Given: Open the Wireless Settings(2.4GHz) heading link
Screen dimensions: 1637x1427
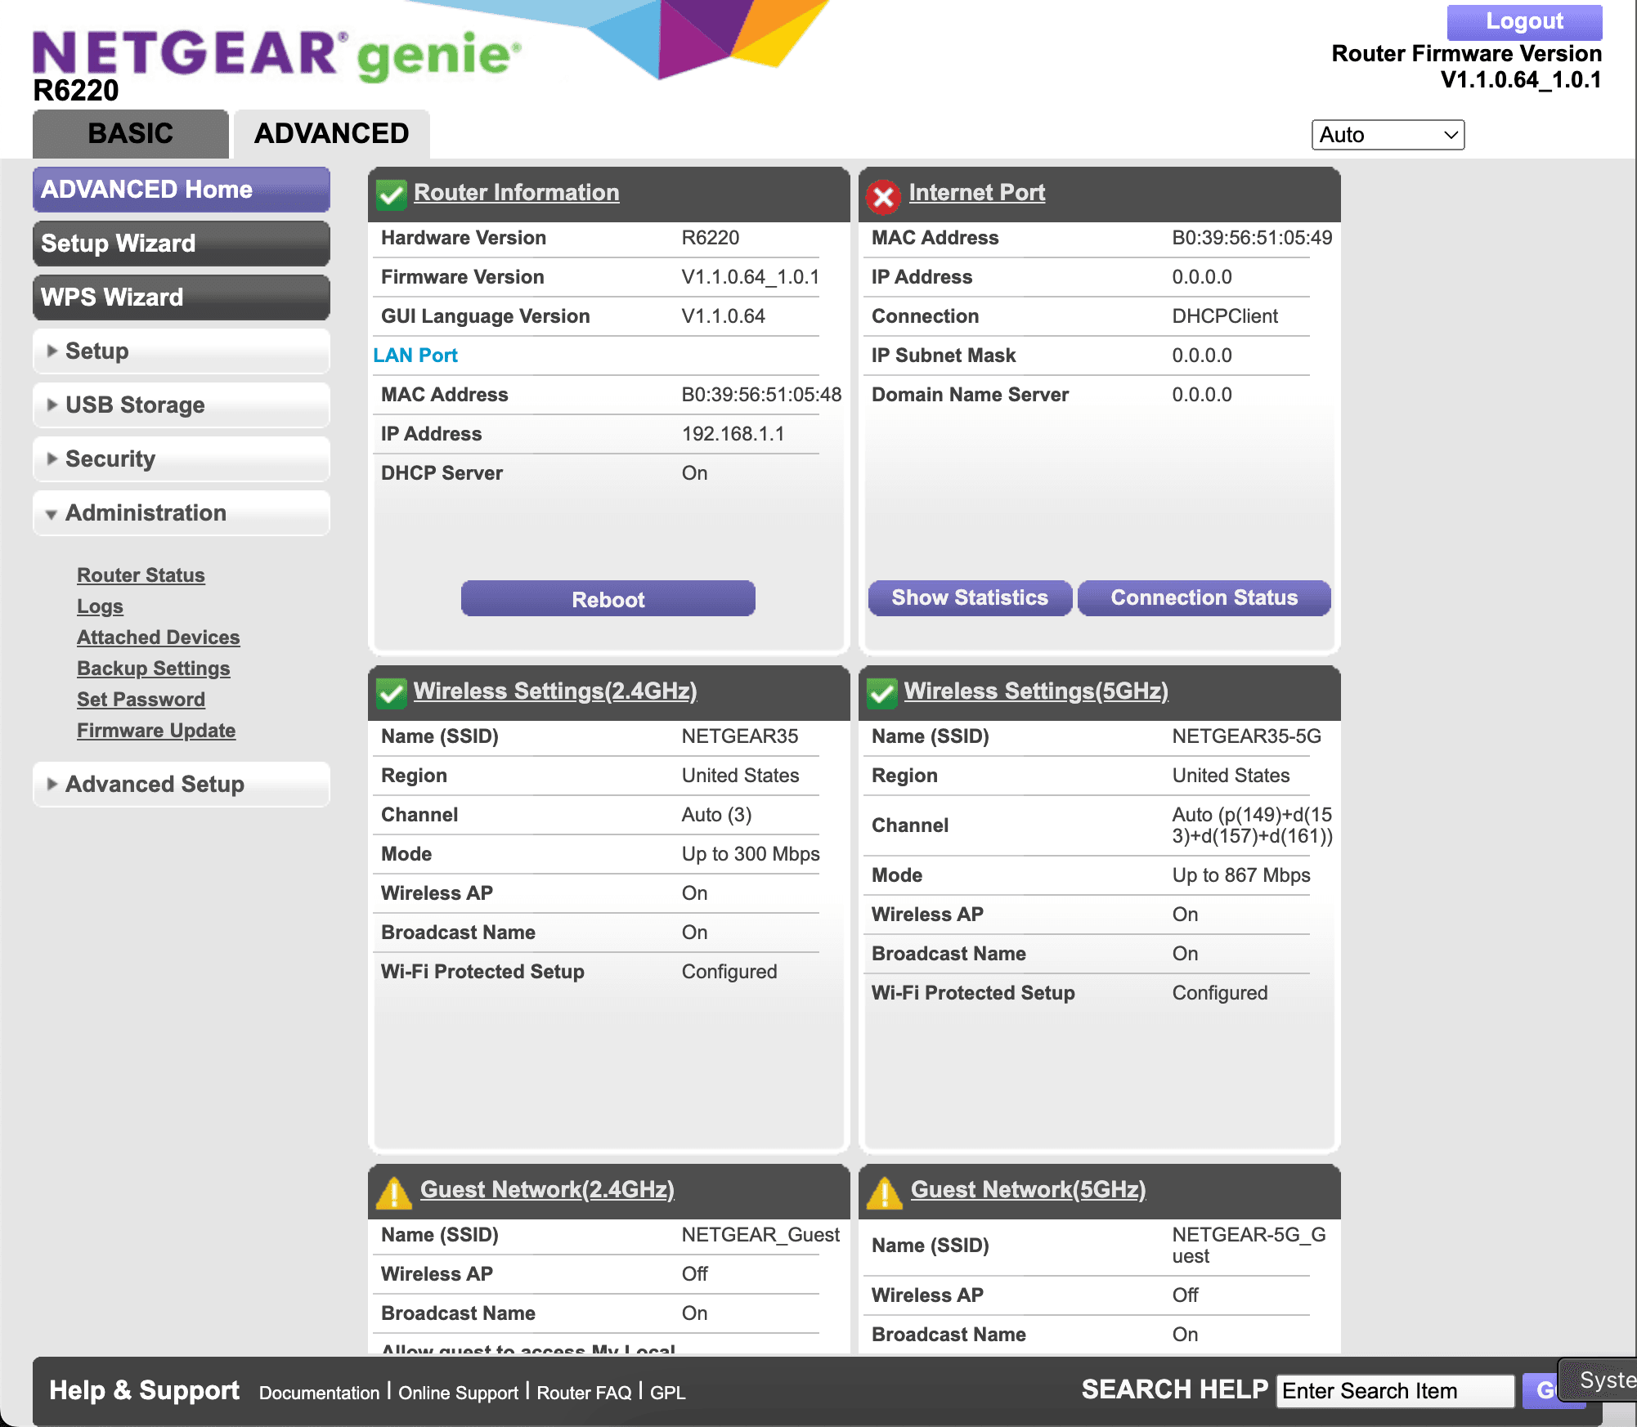Looking at the screenshot, I should tap(555, 691).
